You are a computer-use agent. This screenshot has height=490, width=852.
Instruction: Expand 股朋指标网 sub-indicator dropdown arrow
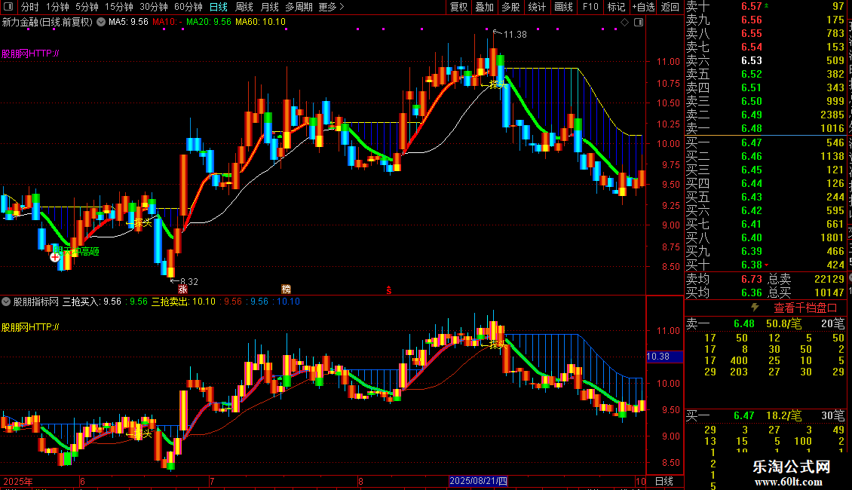[x=6, y=302]
